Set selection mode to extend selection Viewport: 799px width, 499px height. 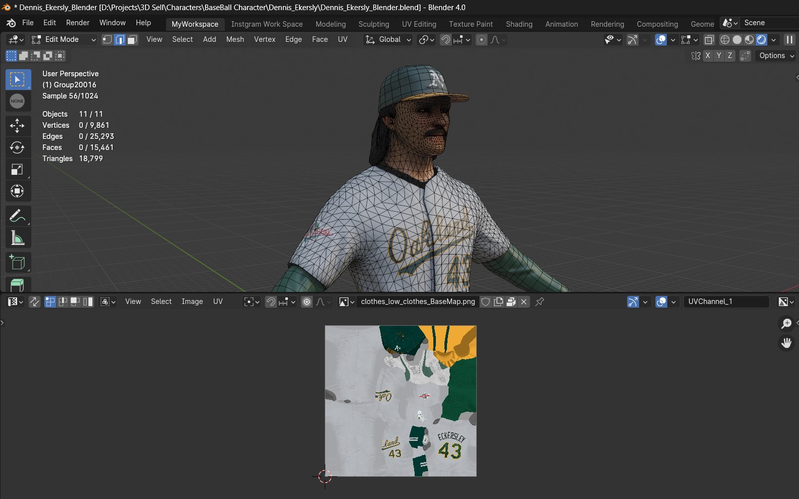coord(23,56)
